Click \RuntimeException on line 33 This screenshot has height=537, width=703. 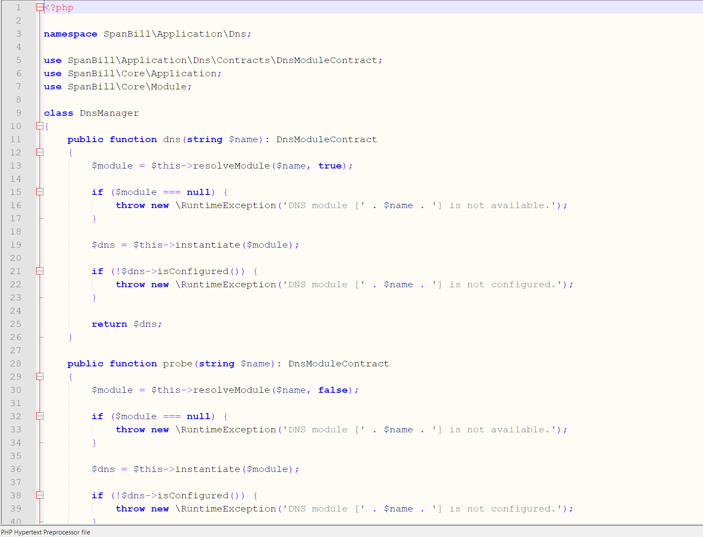226,430
